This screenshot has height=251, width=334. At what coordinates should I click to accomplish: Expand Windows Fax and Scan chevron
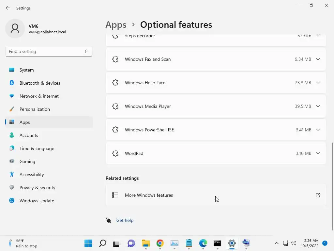tap(318, 59)
